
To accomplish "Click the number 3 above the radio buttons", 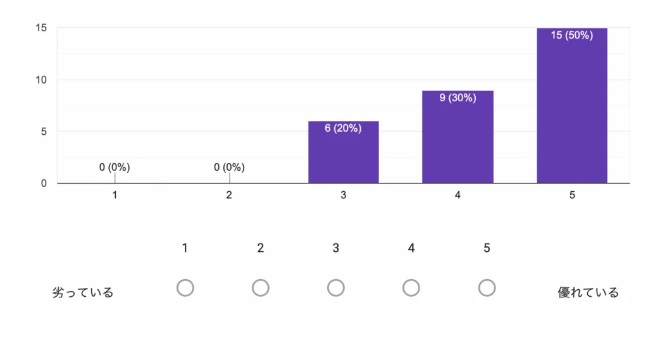I will [x=335, y=248].
